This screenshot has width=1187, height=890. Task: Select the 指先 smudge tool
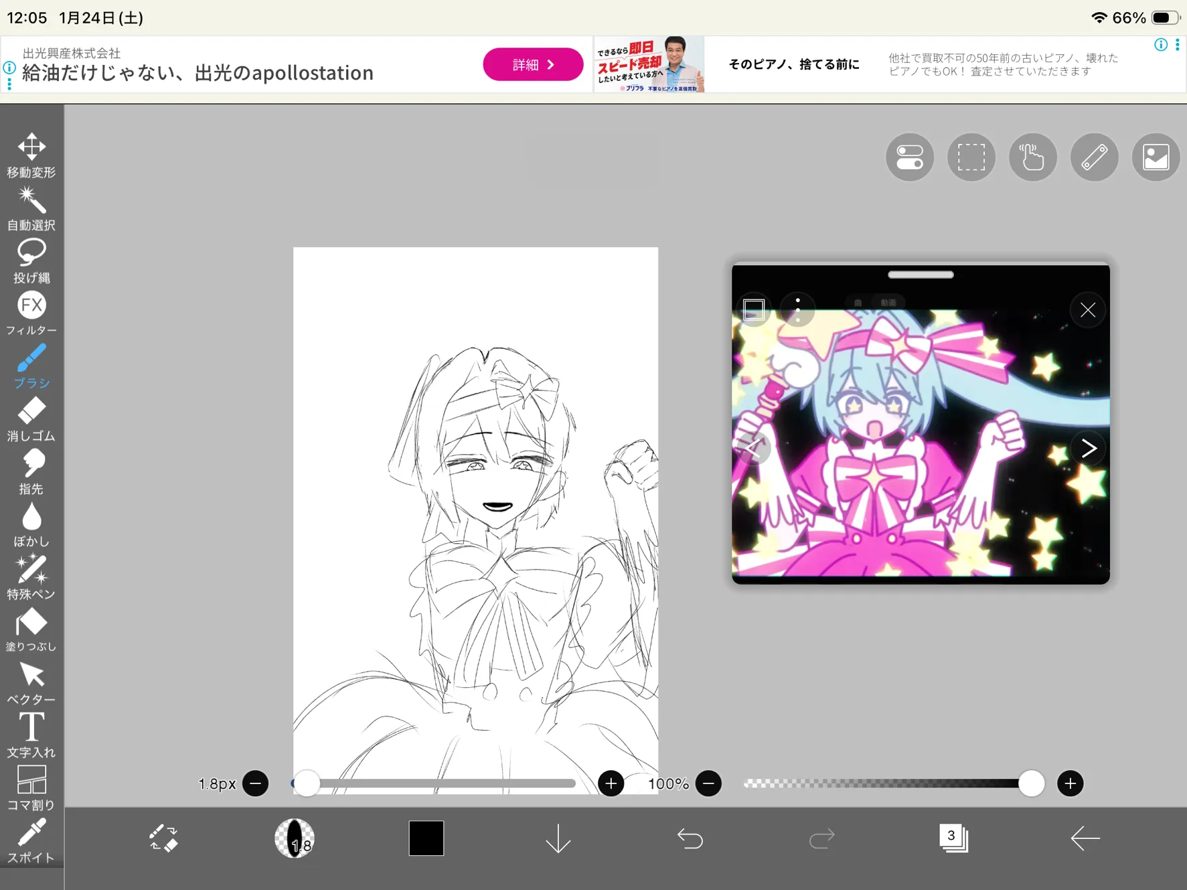(x=31, y=472)
